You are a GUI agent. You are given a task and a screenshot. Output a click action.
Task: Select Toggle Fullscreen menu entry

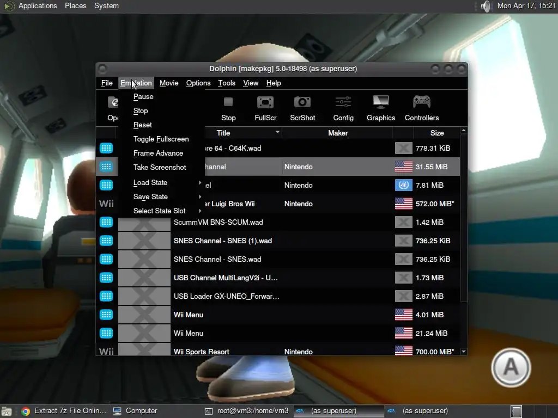pos(161,139)
